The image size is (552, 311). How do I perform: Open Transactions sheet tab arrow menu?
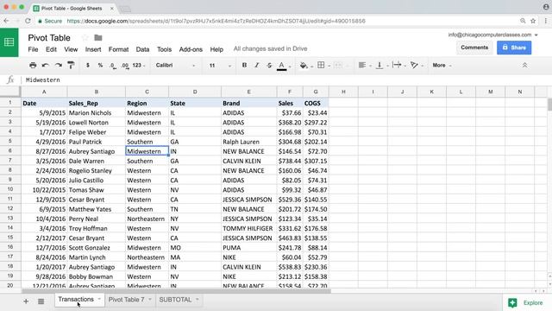click(x=99, y=299)
